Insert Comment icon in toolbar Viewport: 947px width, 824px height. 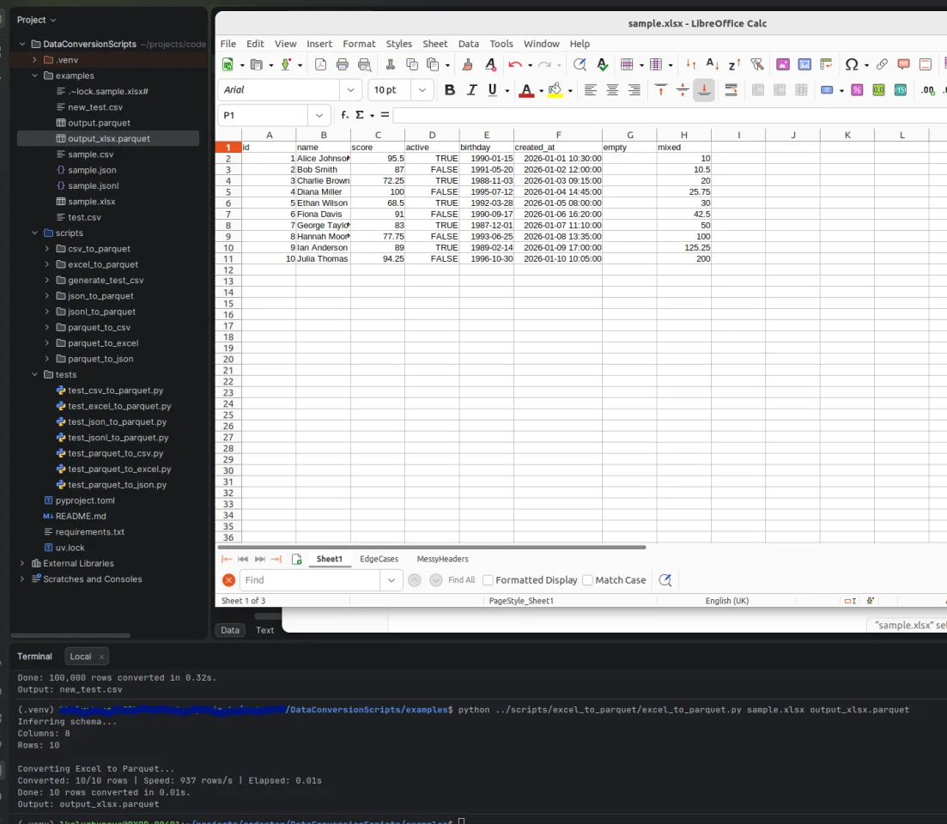903,64
